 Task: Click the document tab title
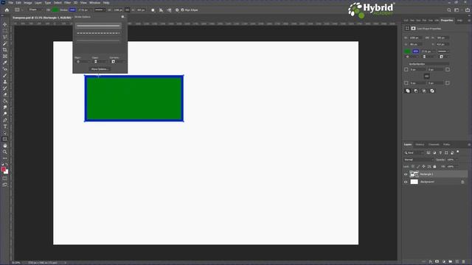(42, 18)
